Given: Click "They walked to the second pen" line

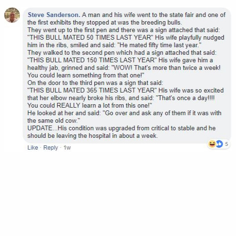Looking at the screenshot, I should [x=122, y=53].
